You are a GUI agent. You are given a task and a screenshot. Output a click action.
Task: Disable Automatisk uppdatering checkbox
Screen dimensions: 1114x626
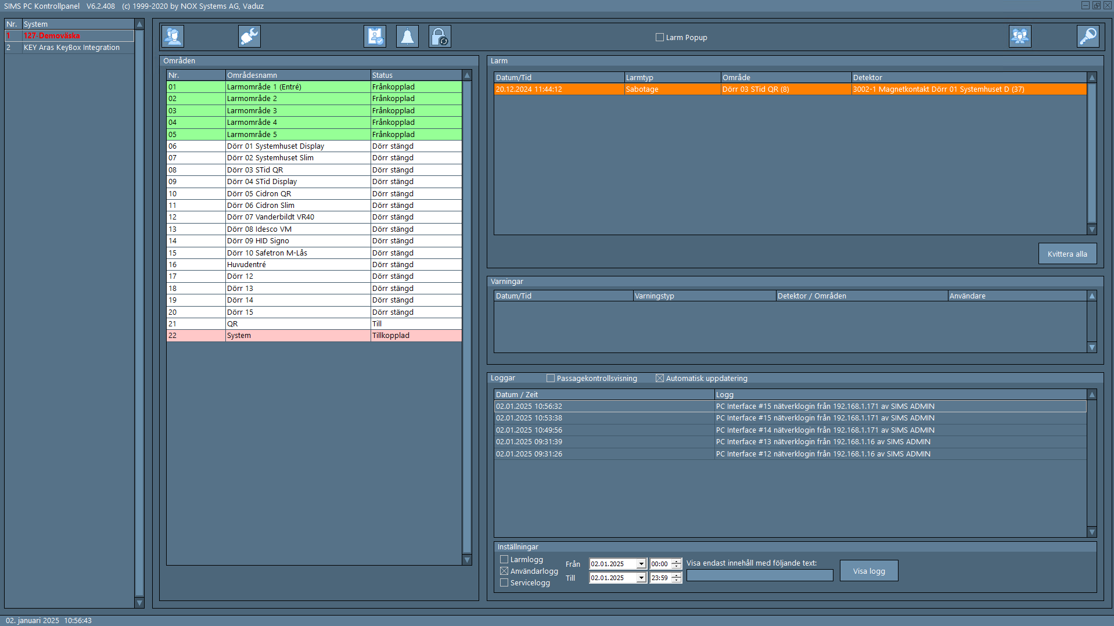tap(660, 379)
